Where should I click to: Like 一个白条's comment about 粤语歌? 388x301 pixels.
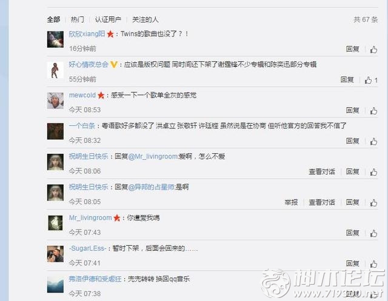[x=373, y=142]
